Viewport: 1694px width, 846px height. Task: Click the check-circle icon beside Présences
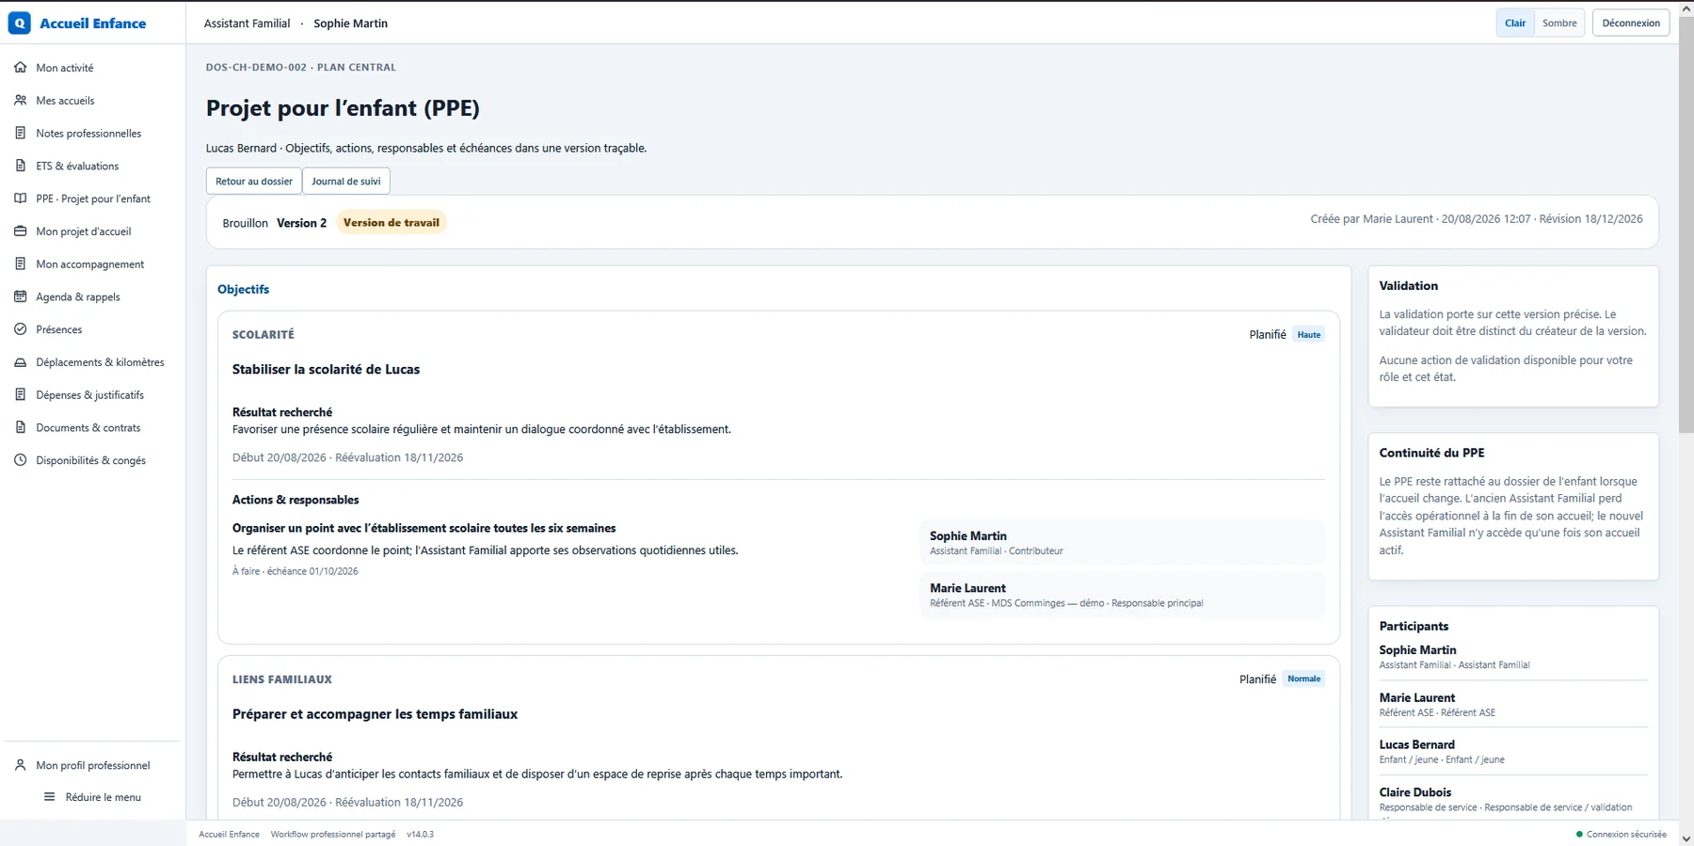click(21, 329)
